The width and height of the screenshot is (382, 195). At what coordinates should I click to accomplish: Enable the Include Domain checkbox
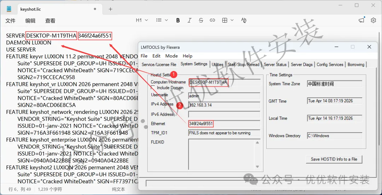click(x=153, y=88)
